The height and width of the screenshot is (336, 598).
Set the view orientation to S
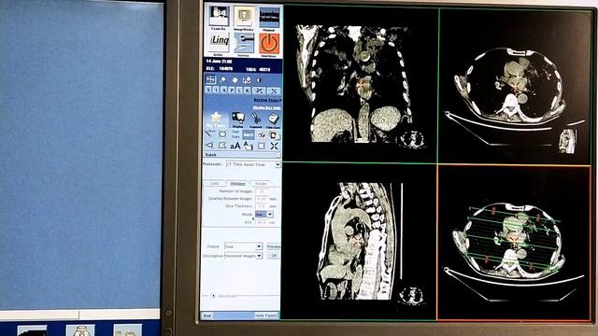point(208,91)
